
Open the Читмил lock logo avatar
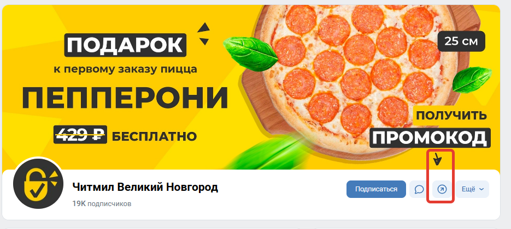pos(38,184)
